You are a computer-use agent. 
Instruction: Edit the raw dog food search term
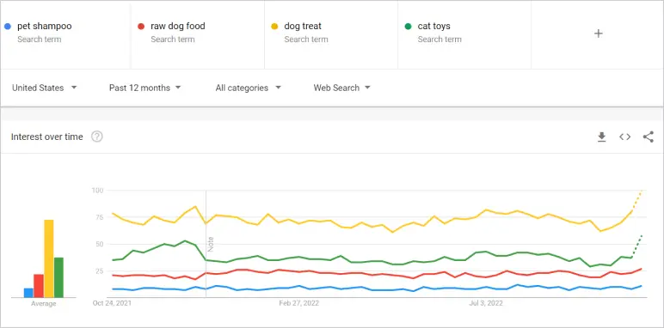[178, 27]
